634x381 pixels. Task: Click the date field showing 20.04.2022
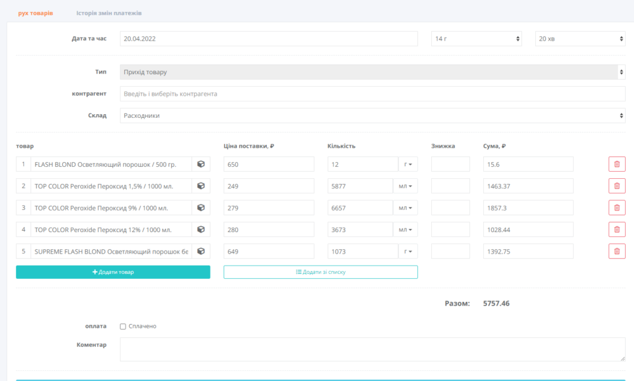(x=269, y=39)
